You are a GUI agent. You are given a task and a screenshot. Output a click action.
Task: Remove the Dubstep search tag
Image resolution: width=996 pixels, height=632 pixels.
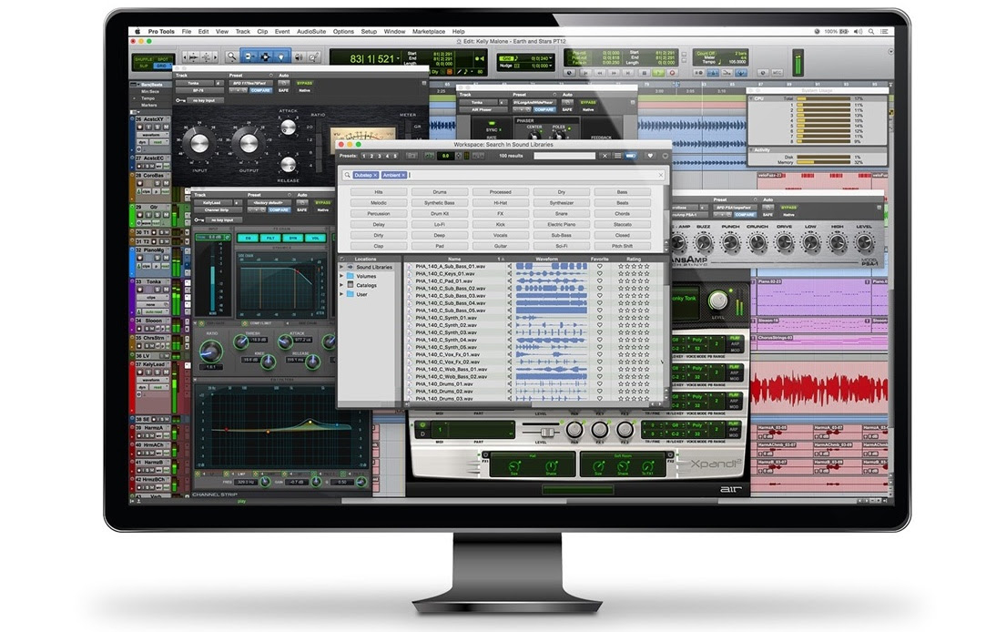coord(375,176)
